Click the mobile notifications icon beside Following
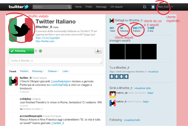The height and width of the screenshot is (126, 188). [x=36, y=51]
